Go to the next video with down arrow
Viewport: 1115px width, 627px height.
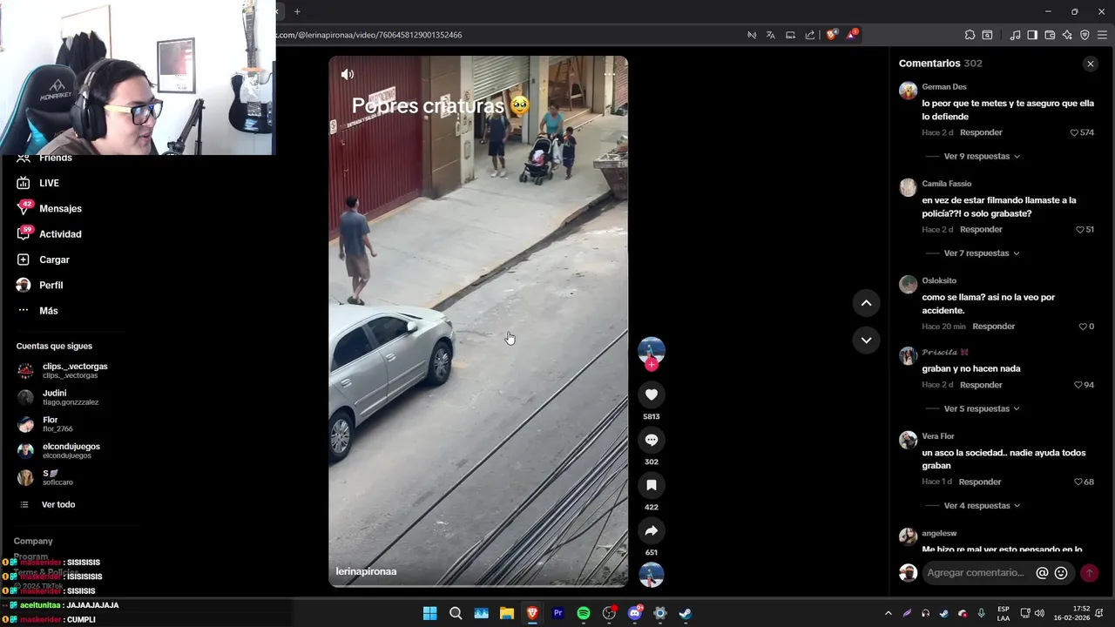(866, 340)
